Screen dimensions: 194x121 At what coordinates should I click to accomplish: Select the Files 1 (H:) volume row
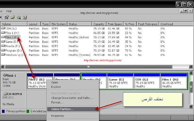click(97, 33)
